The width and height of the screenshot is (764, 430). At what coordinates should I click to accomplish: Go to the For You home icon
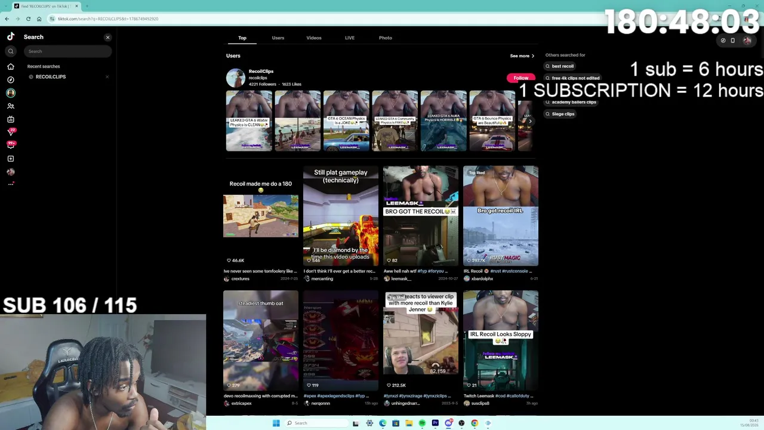11,66
